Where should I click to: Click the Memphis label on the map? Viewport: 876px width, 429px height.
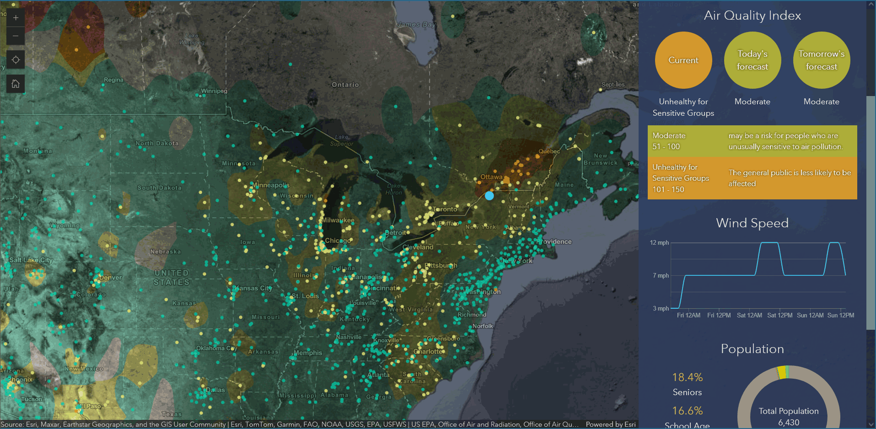click(308, 353)
